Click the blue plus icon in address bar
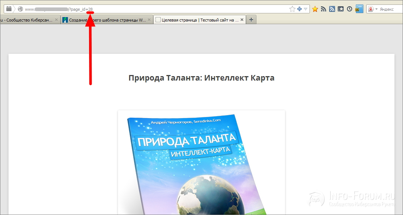This screenshot has width=403, height=215. [299, 9]
